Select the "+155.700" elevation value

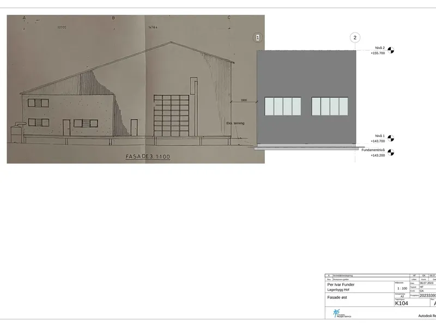378,53
